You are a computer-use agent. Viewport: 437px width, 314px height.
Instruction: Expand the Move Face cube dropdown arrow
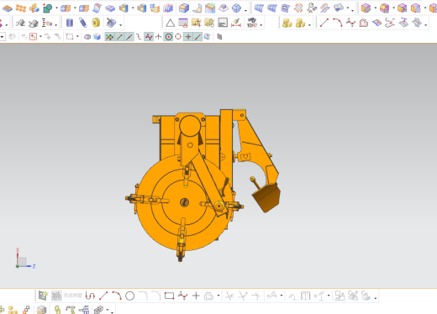[x=376, y=8]
